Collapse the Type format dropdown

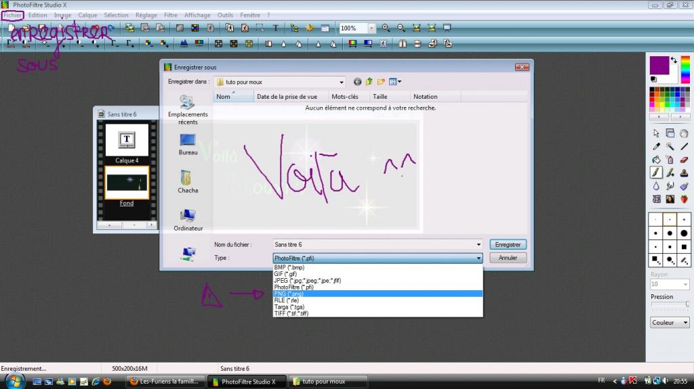478,258
